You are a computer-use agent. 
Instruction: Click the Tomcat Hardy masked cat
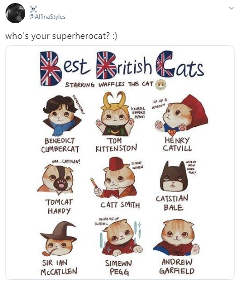click(x=56, y=178)
